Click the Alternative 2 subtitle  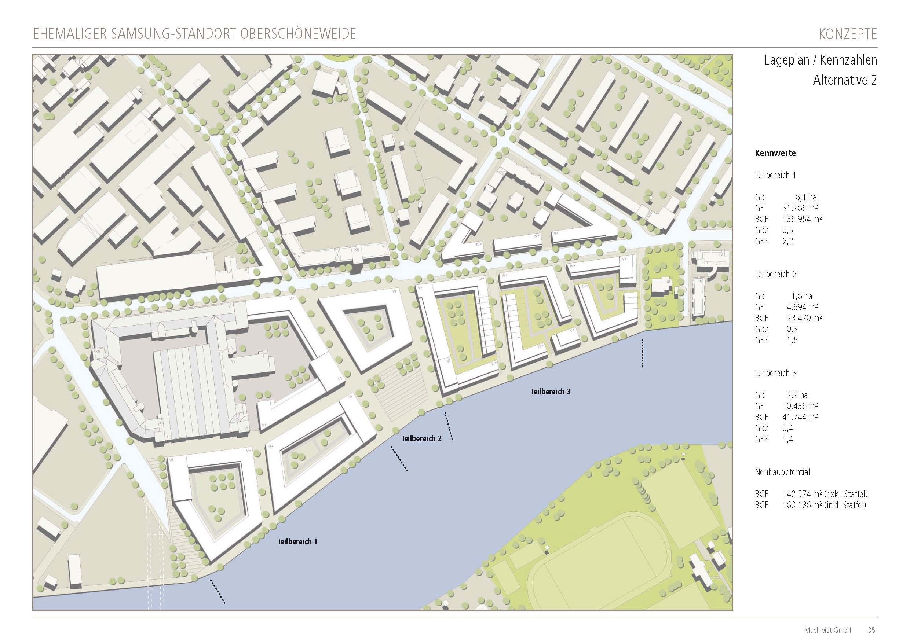845,80
